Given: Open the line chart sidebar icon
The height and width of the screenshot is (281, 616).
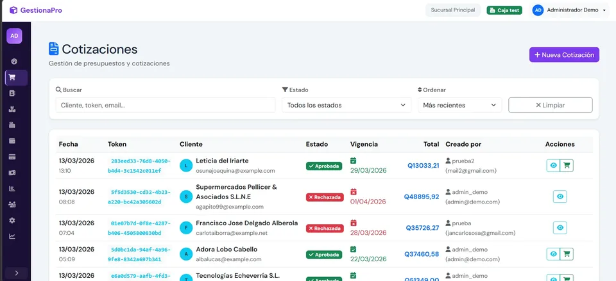Looking at the screenshot, I should (x=12, y=236).
